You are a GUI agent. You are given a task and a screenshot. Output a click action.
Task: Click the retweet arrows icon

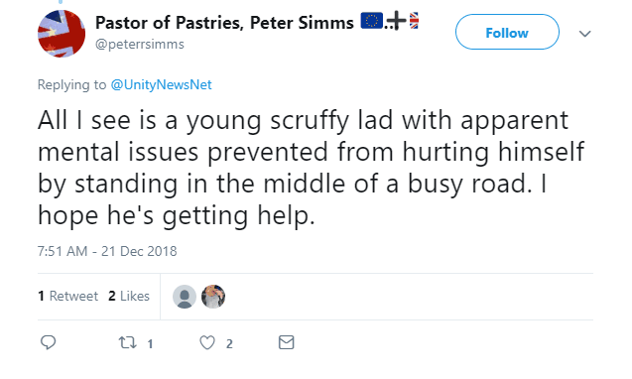click(127, 342)
